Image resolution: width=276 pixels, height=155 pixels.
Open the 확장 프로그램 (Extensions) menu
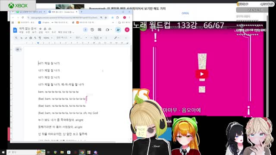65,32
